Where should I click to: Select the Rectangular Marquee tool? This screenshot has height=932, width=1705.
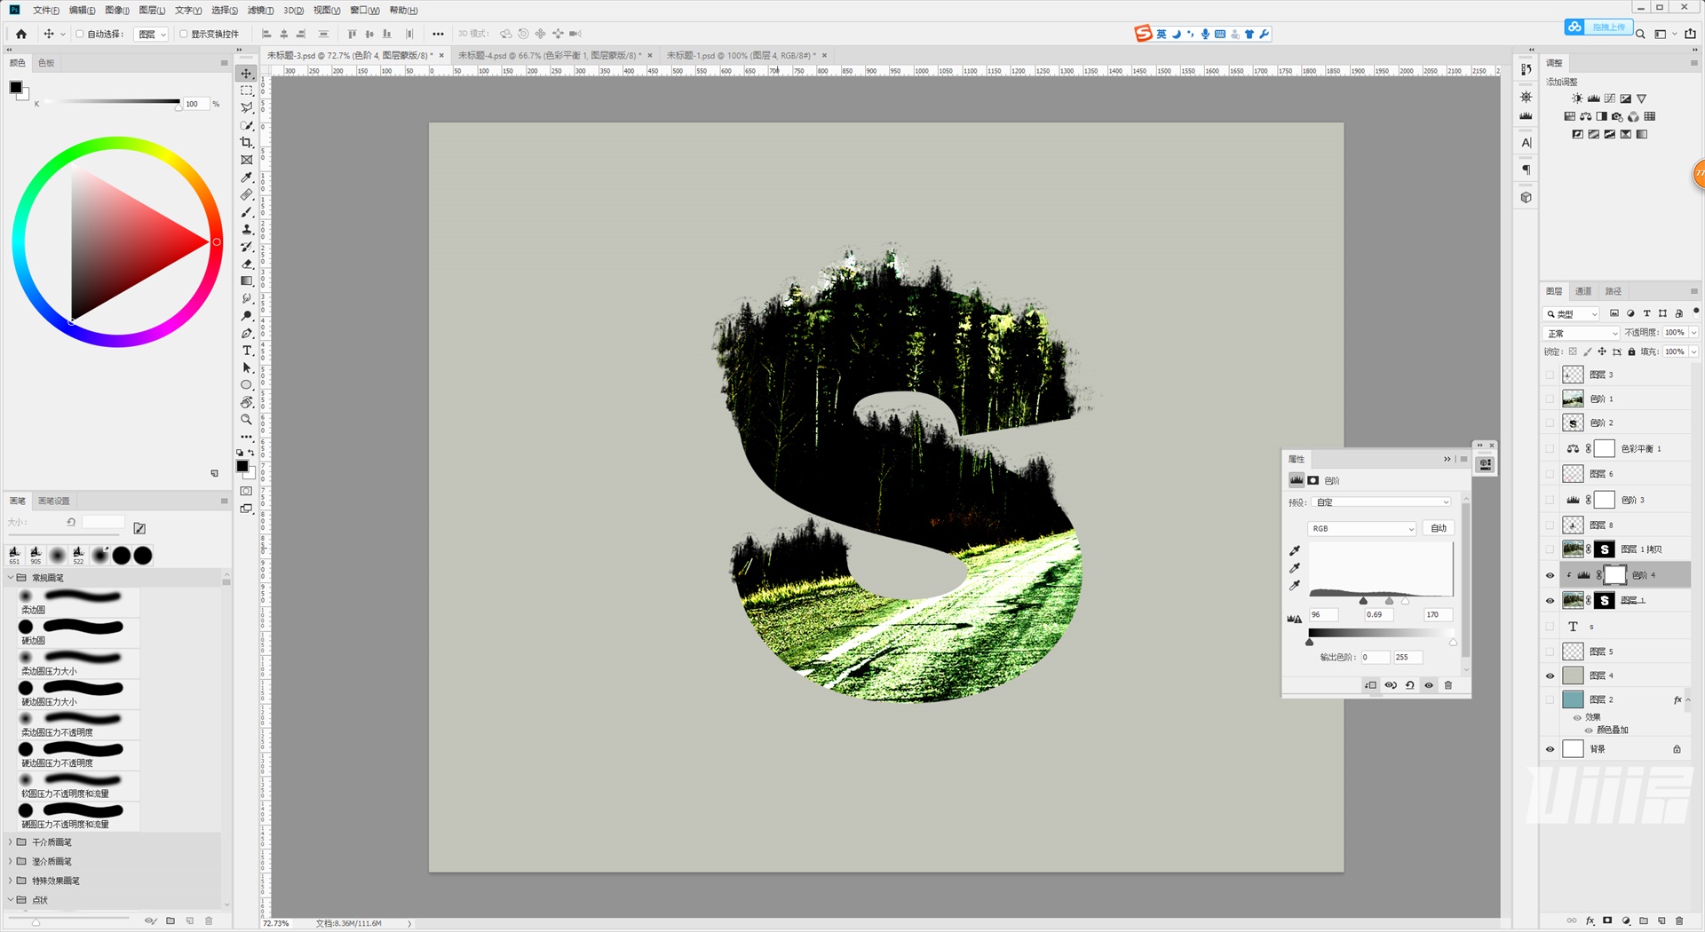(x=247, y=91)
